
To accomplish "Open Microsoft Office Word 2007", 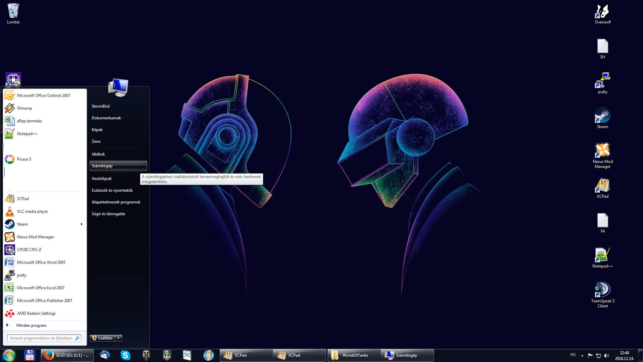I will click(45, 262).
